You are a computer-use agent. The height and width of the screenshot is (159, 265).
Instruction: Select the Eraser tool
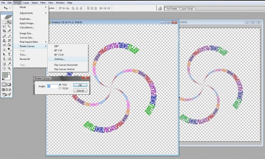tap(4, 45)
